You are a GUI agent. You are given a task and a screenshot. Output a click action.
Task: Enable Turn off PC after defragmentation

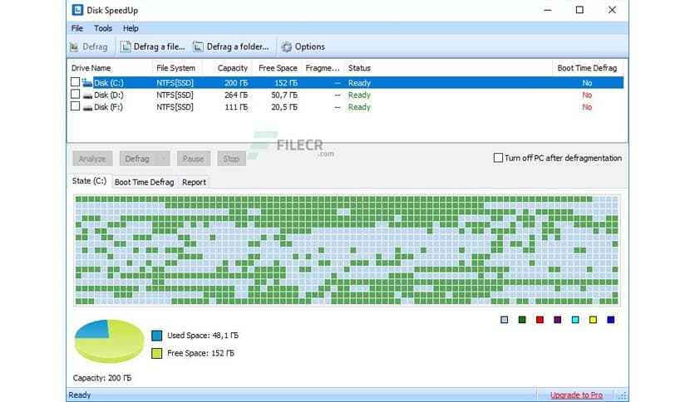coord(498,158)
